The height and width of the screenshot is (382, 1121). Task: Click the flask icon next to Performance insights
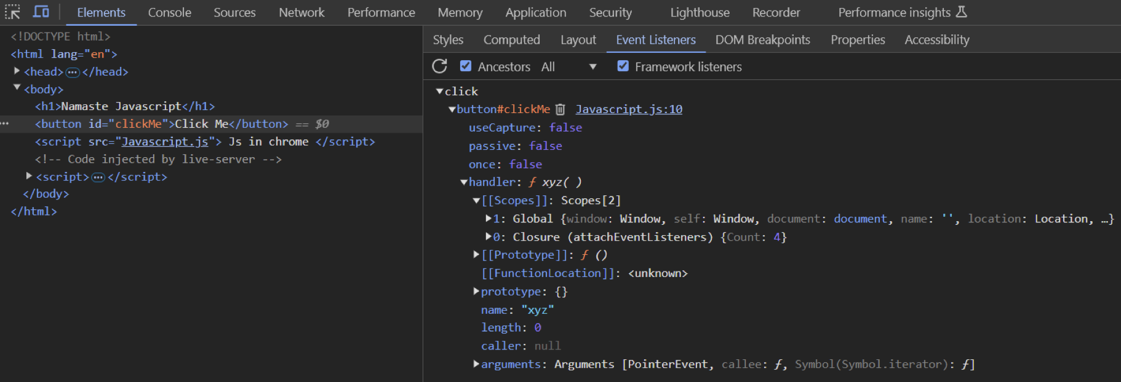pos(962,12)
